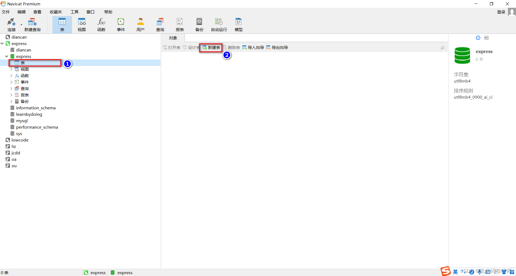Viewport: 516px width, 276px height.
Task: Open the Function (函数) toolbar icon
Action: point(101,25)
